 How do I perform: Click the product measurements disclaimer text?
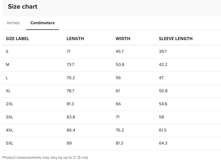(45, 157)
